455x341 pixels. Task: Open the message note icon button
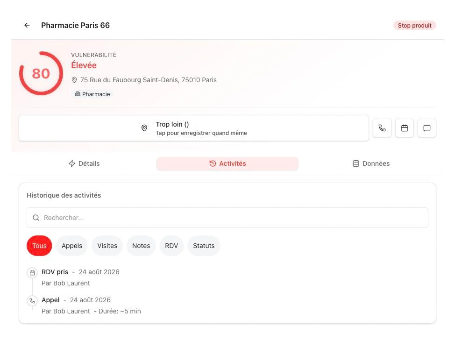point(427,128)
